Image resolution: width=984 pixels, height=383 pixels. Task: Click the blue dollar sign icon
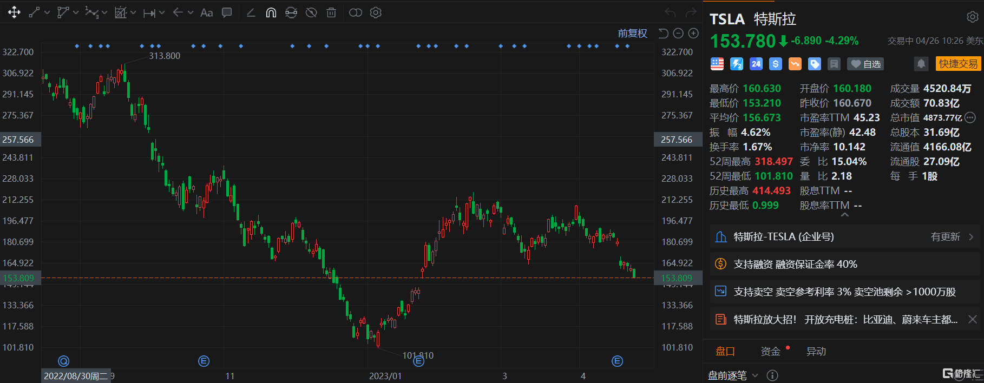[x=776, y=64]
